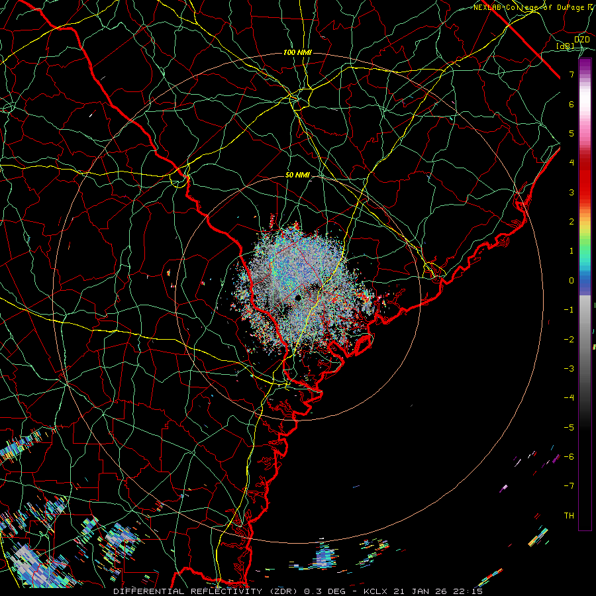Click the black radar site dot at the echo center
The width and height of the screenshot is (596, 596).
(298, 297)
